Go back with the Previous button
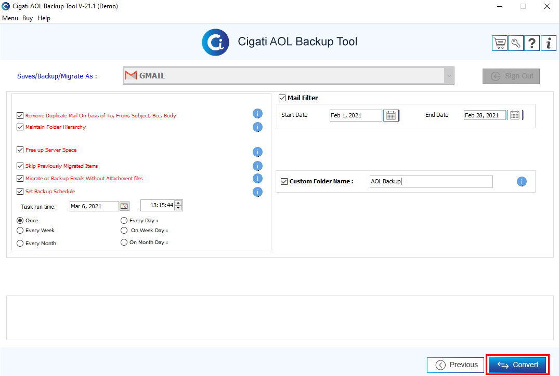The image size is (559, 376). 455,365
